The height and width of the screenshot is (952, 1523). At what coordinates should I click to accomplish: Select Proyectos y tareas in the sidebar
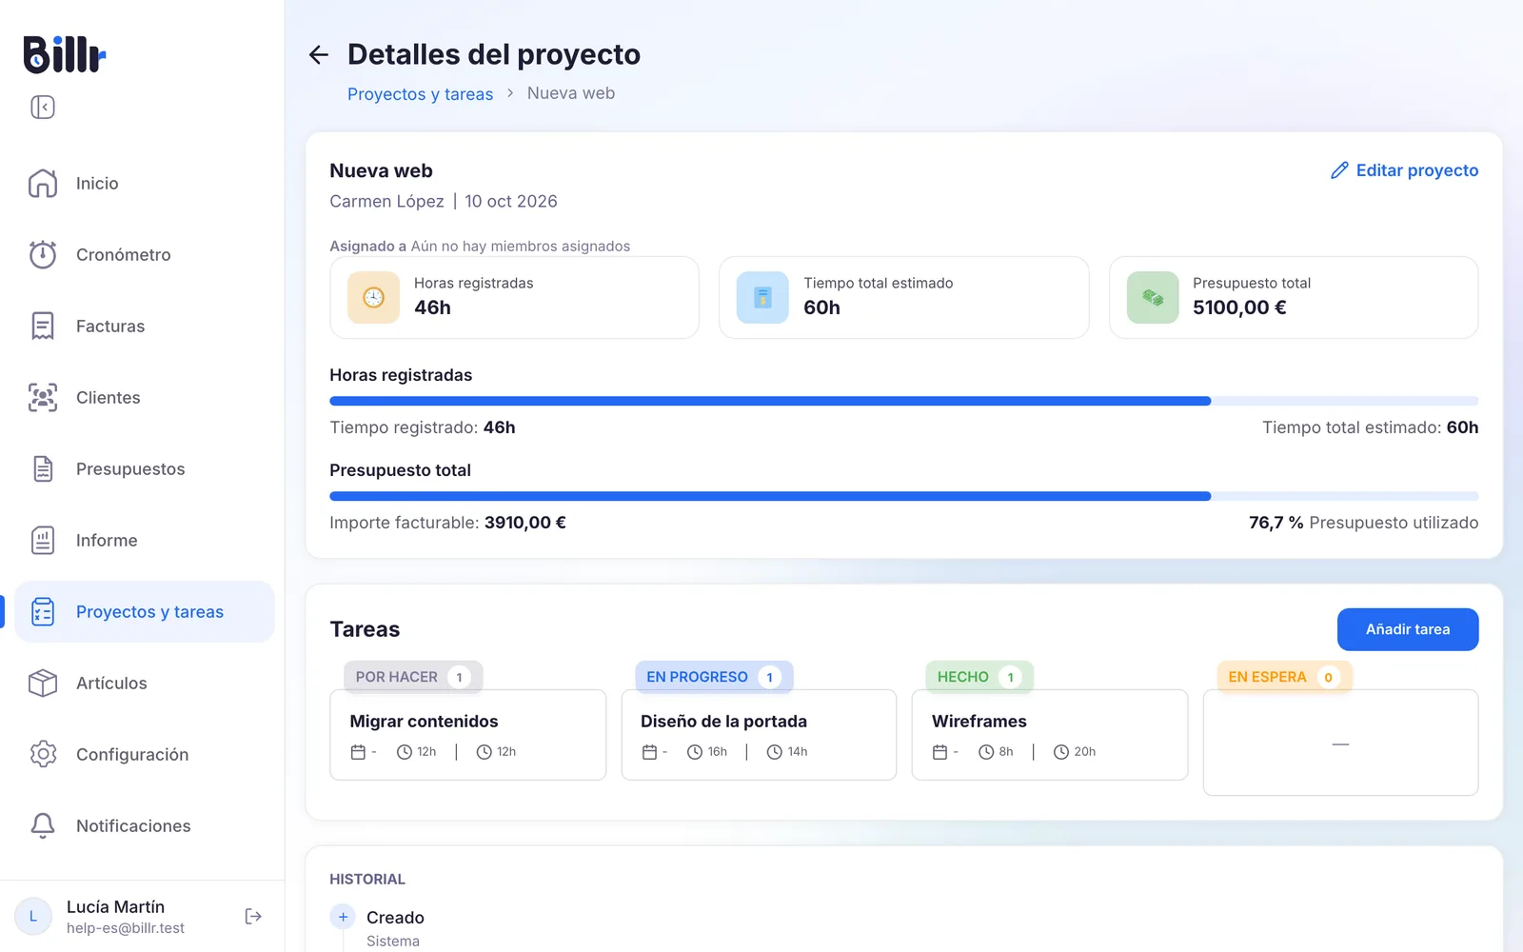coord(145,611)
